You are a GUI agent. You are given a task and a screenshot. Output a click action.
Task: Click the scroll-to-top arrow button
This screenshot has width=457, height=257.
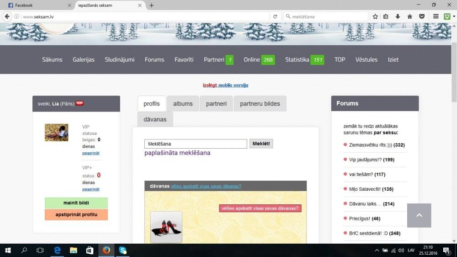(419, 215)
